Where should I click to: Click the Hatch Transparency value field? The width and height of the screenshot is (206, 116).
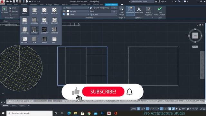tap(114, 8)
